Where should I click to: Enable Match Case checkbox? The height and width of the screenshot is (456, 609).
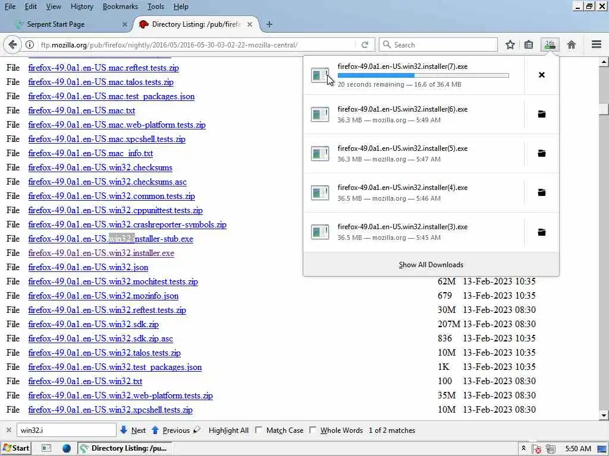tap(259, 430)
